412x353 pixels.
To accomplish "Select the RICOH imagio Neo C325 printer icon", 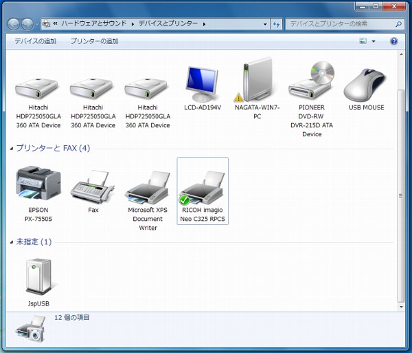I will coord(203,187).
